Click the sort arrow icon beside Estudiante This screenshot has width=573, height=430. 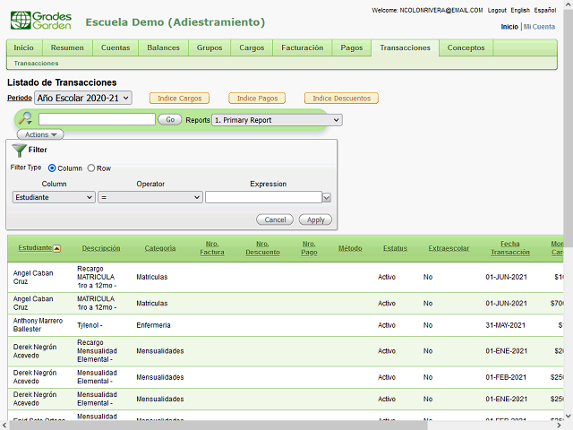coord(57,248)
